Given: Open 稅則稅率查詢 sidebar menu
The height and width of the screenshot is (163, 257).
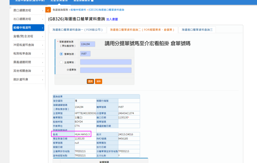Looking at the screenshot, I should pyautogui.click(x=28, y=53).
